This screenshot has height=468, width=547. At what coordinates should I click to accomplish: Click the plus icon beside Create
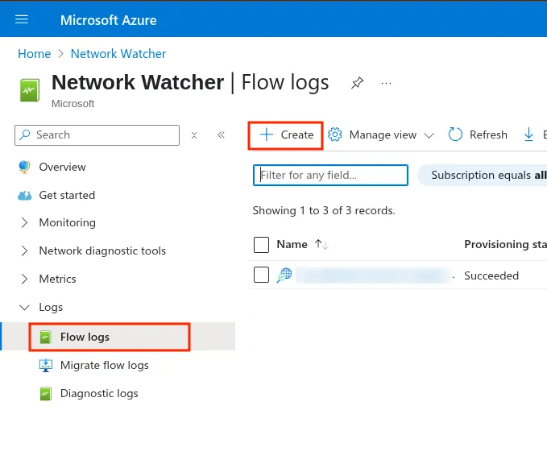(x=267, y=135)
